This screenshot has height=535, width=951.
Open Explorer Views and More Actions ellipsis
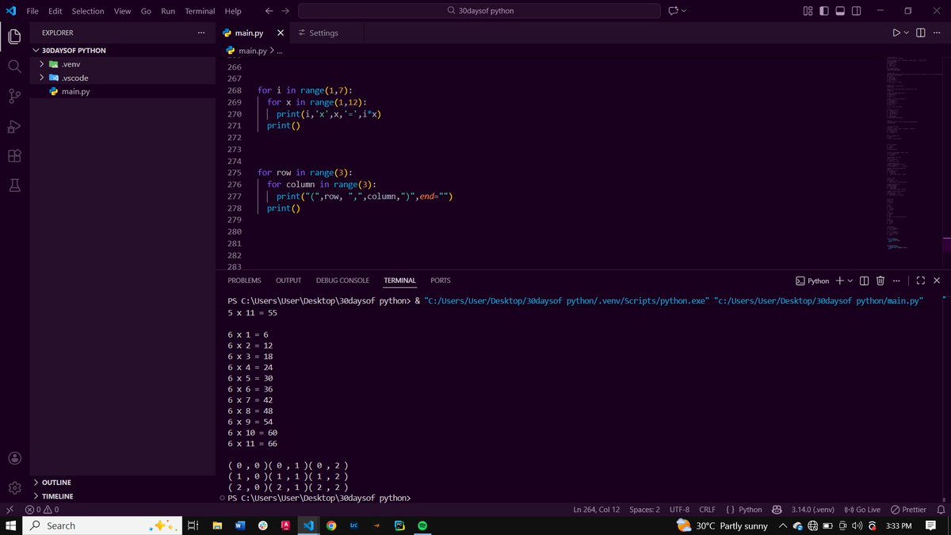(x=201, y=32)
